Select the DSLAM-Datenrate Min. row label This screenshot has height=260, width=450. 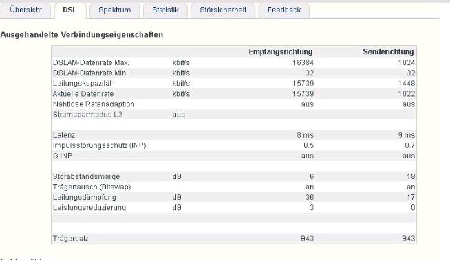90,73
